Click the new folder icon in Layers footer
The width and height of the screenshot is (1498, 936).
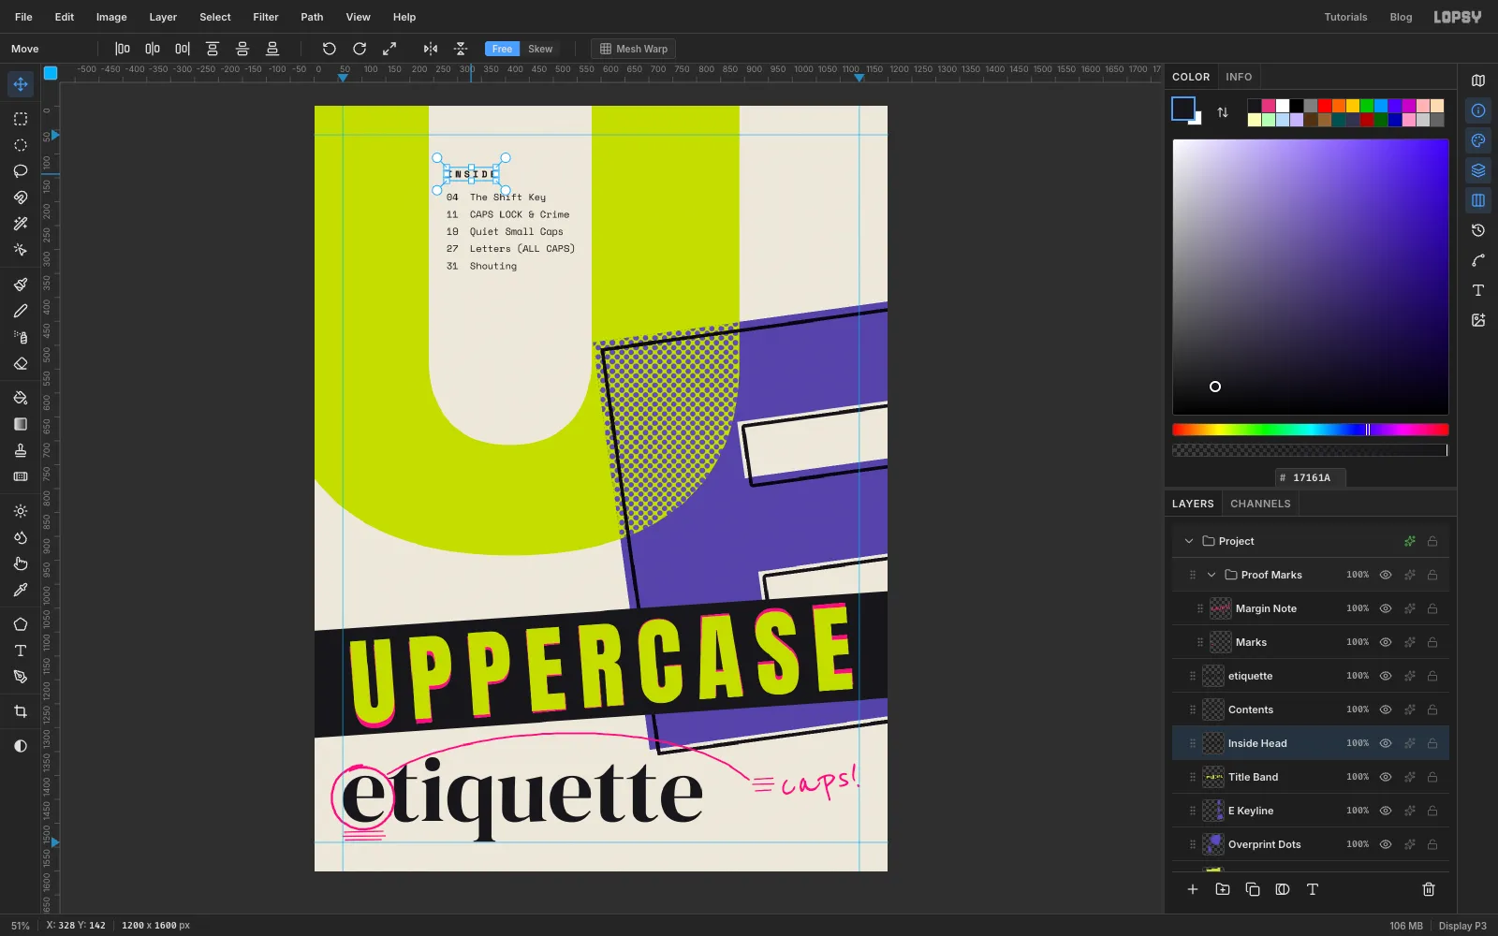1223,889
